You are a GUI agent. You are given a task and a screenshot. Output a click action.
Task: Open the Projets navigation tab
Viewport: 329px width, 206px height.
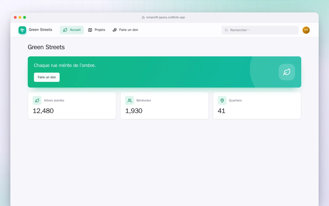(x=97, y=30)
